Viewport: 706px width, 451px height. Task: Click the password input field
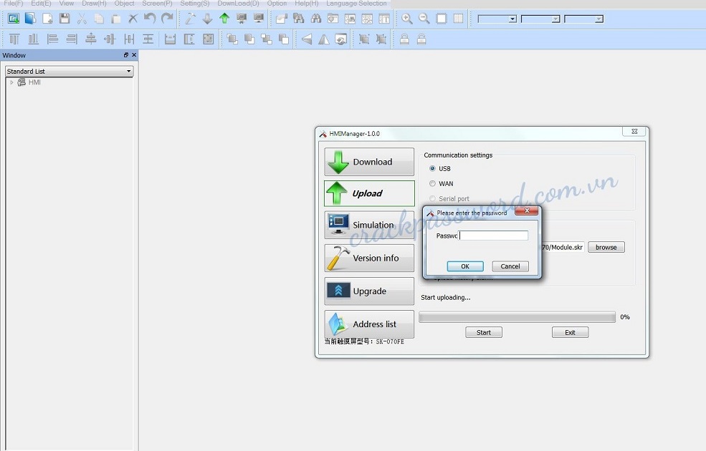pos(494,236)
